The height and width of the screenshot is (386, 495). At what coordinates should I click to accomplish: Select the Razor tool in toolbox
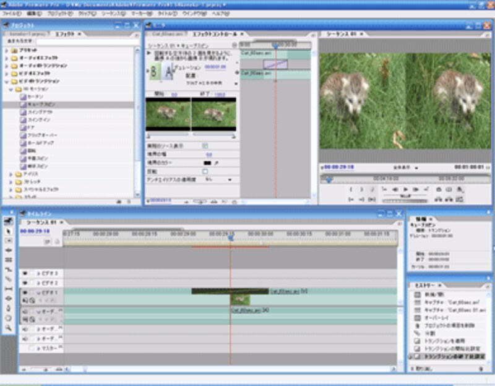tap(9, 279)
